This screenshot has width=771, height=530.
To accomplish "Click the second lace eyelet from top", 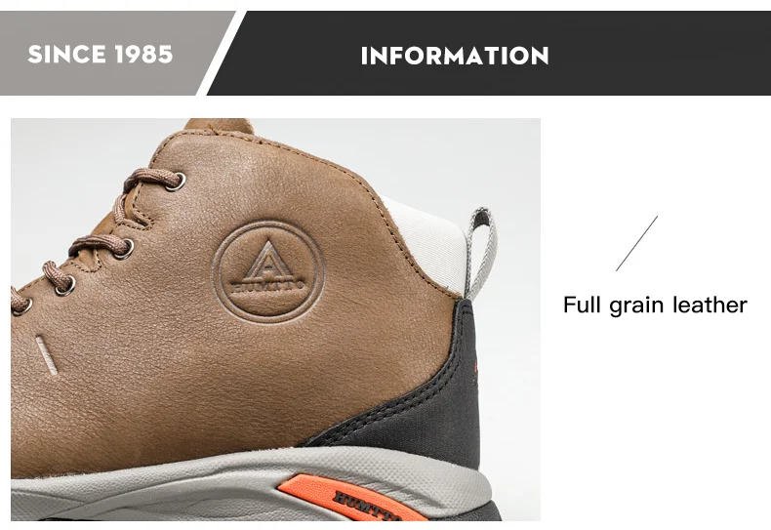I will 125,249.
